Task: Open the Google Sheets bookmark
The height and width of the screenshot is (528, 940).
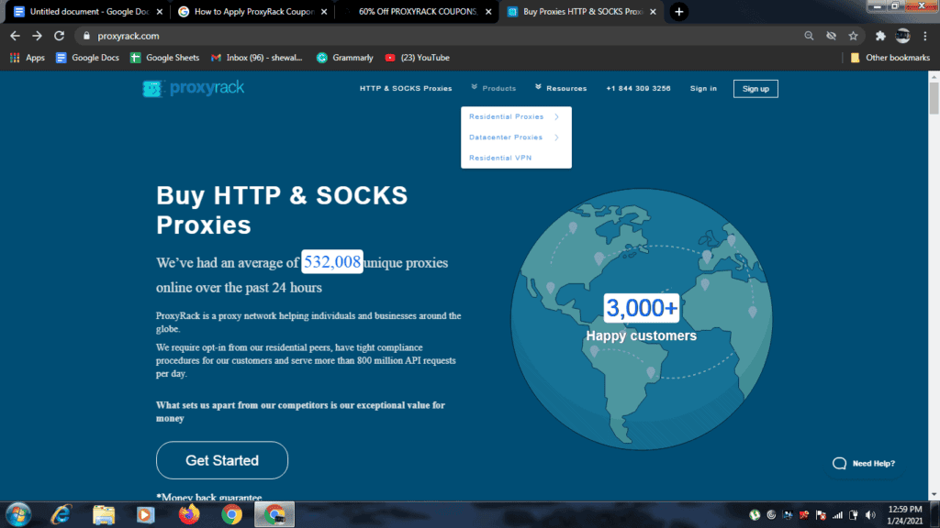Action: point(165,58)
